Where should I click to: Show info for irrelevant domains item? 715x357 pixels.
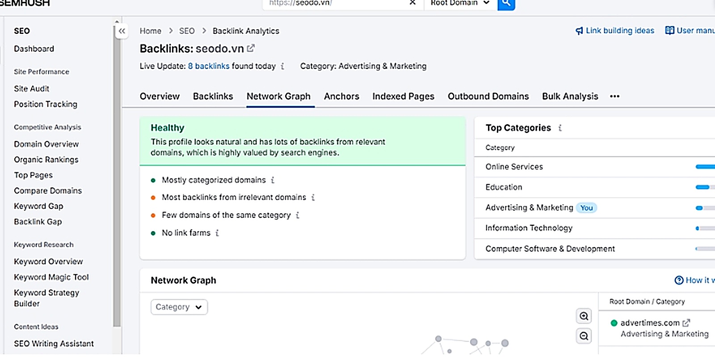tap(313, 197)
